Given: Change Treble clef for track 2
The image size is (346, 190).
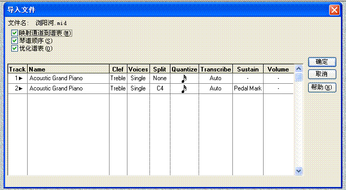Looking at the screenshot, I should (118, 88).
